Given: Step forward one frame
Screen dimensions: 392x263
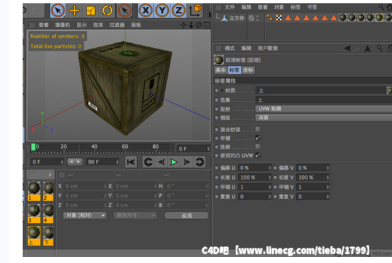Looking at the screenshot, I should pyautogui.click(x=186, y=162).
